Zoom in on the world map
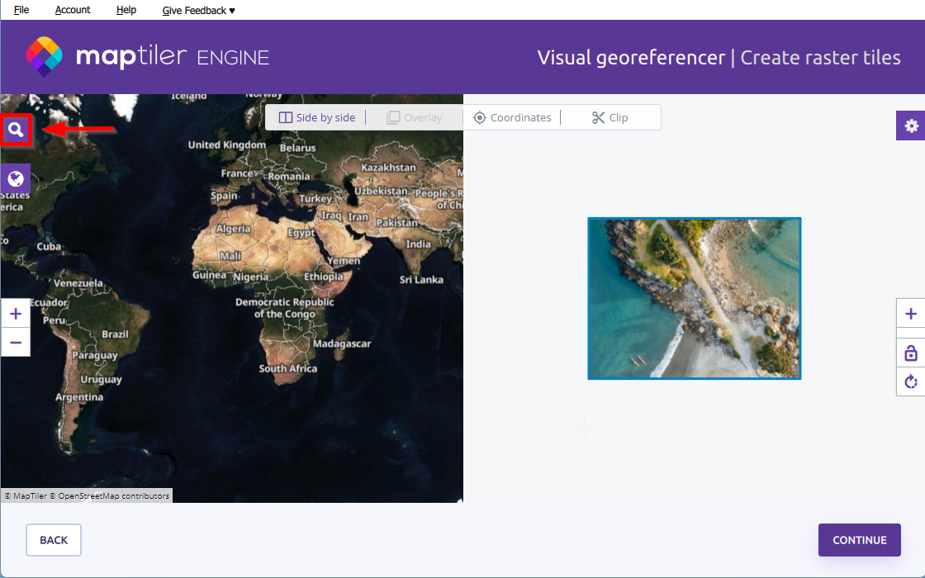 coord(16,314)
